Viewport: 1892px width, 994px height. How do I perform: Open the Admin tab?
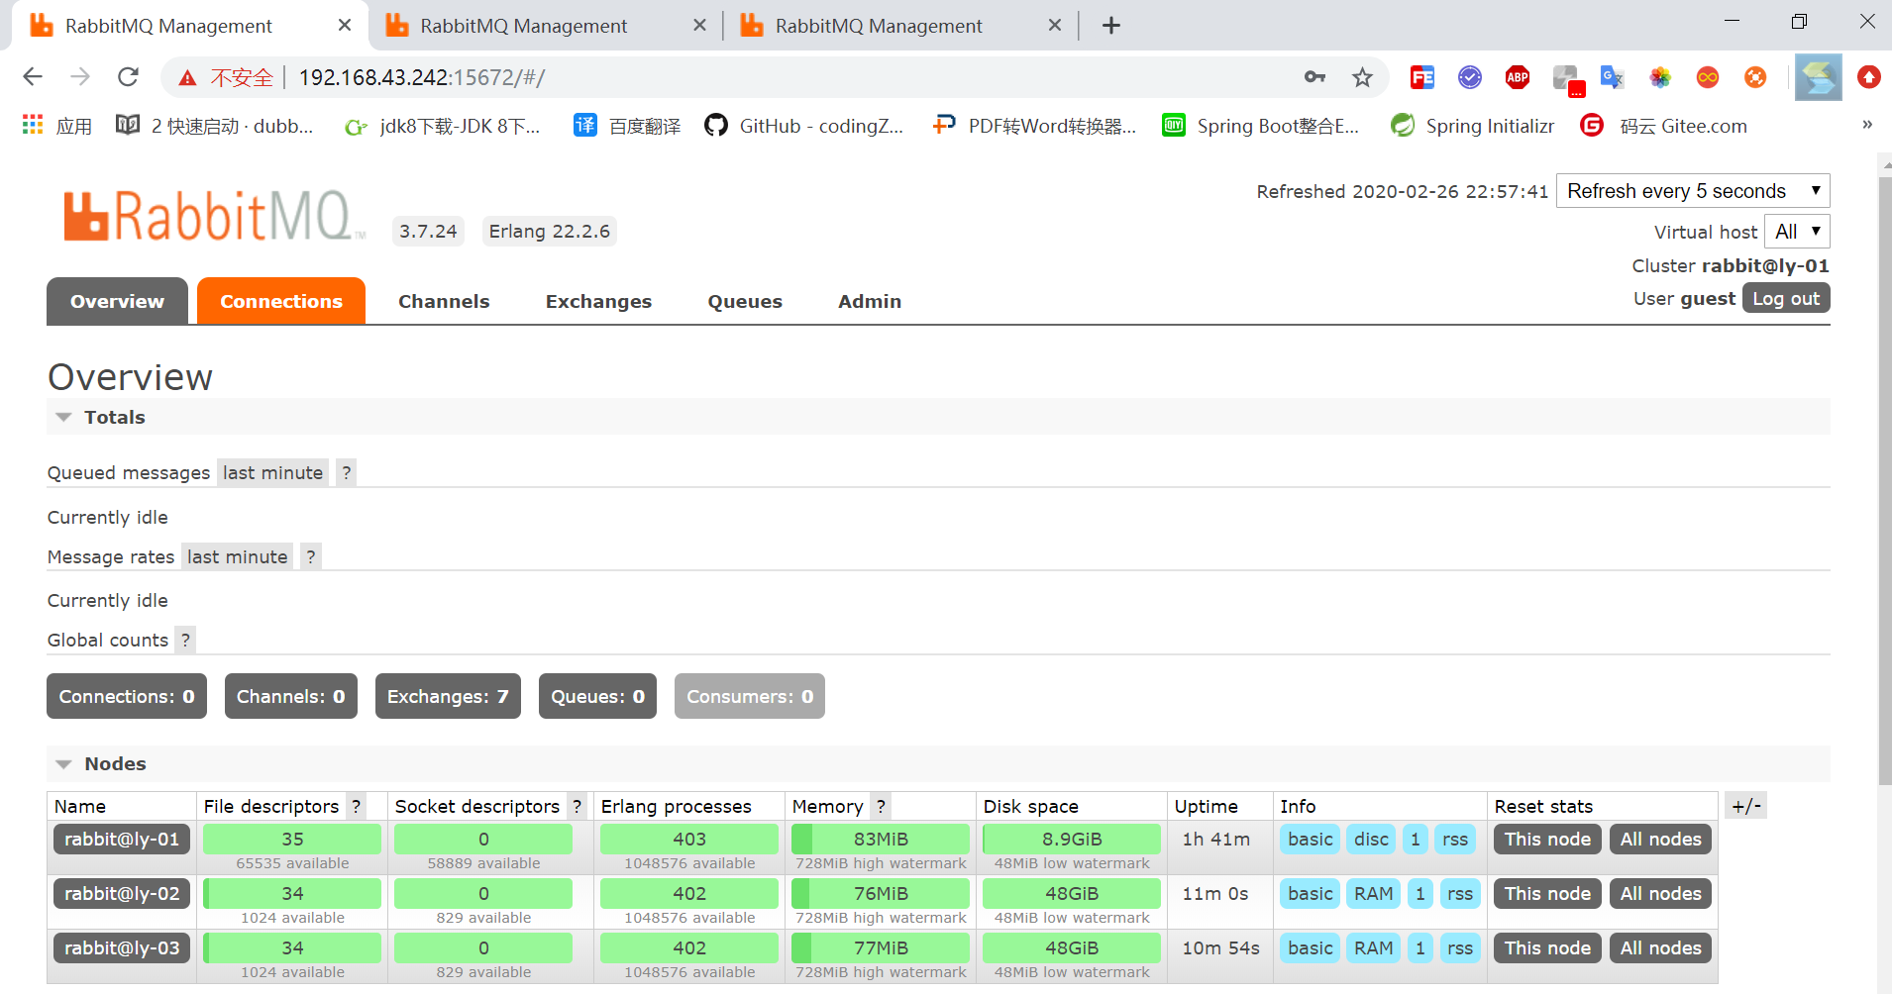coord(870,301)
